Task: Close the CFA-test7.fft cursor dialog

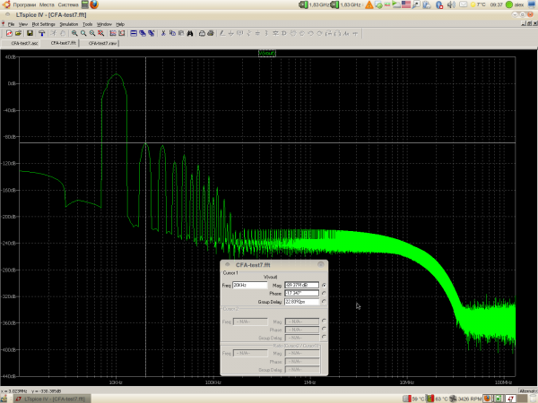Action: pyautogui.click(x=320, y=264)
